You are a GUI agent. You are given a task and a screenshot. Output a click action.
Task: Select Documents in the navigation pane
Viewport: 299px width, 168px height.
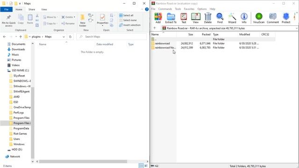[x=18, y=44]
